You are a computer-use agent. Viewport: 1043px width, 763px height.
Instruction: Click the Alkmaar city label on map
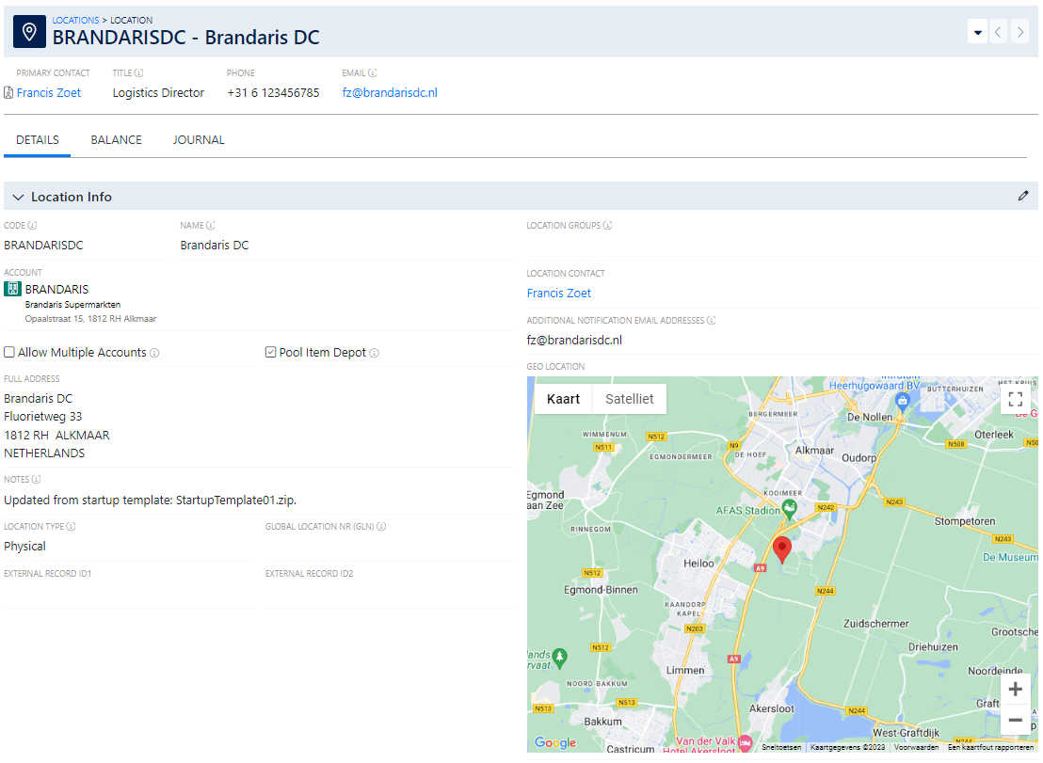(x=814, y=450)
